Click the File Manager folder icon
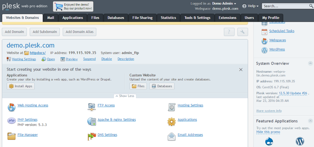314x147 pixels. [12, 136]
